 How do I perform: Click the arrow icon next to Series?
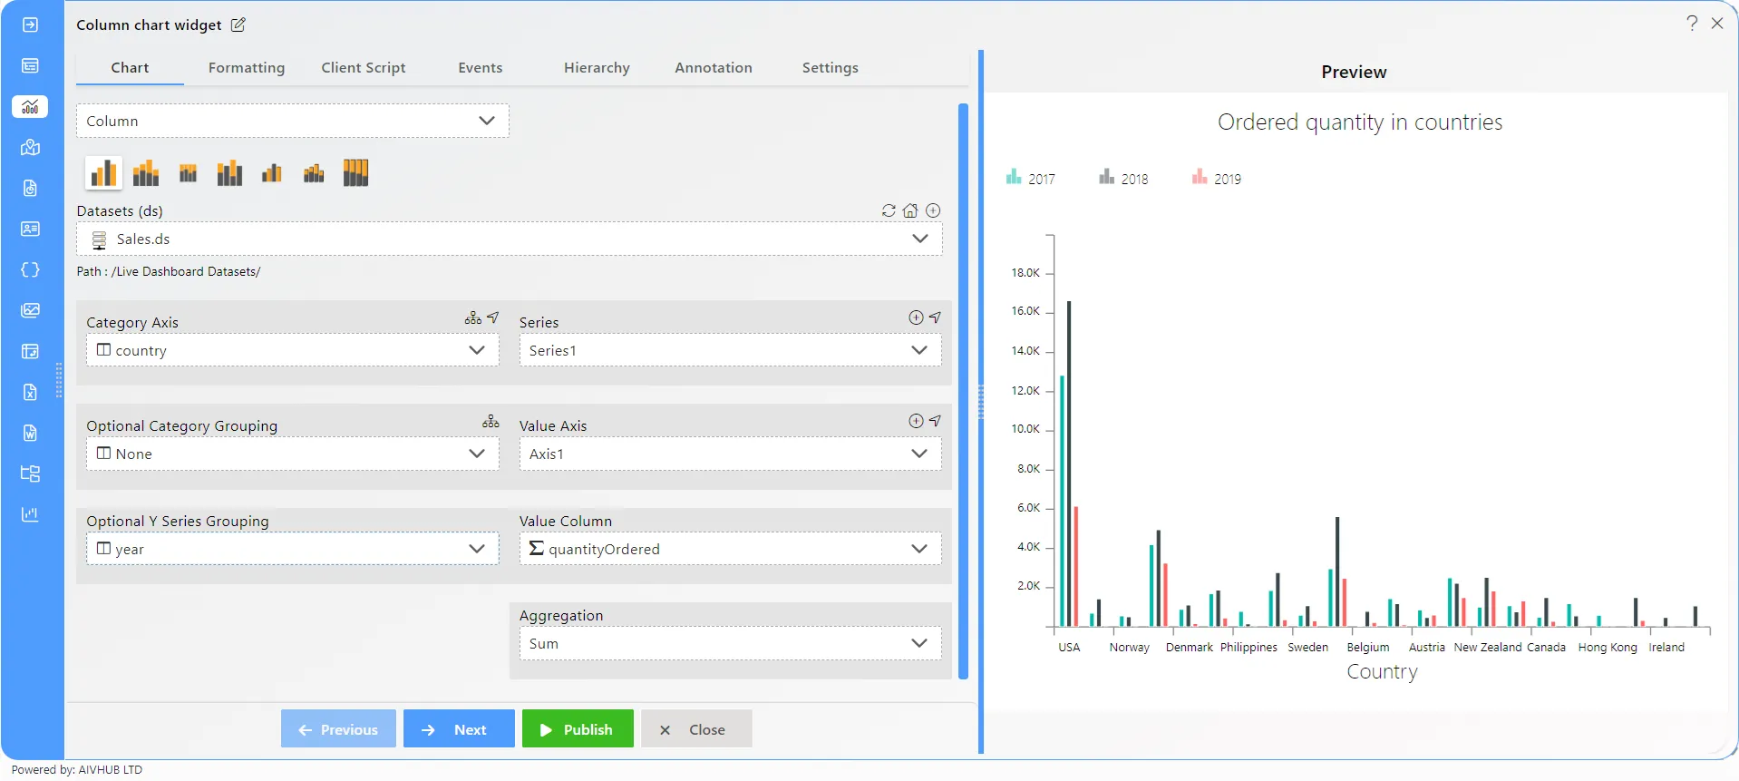pos(935,317)
